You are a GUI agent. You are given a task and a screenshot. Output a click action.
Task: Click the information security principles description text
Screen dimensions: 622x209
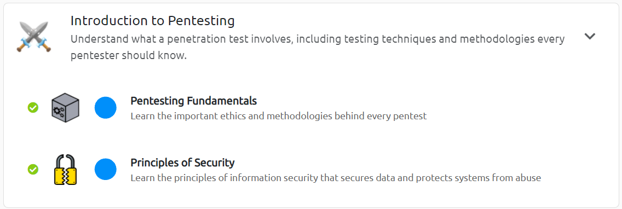pyautogui.click(x=336, y=178)
